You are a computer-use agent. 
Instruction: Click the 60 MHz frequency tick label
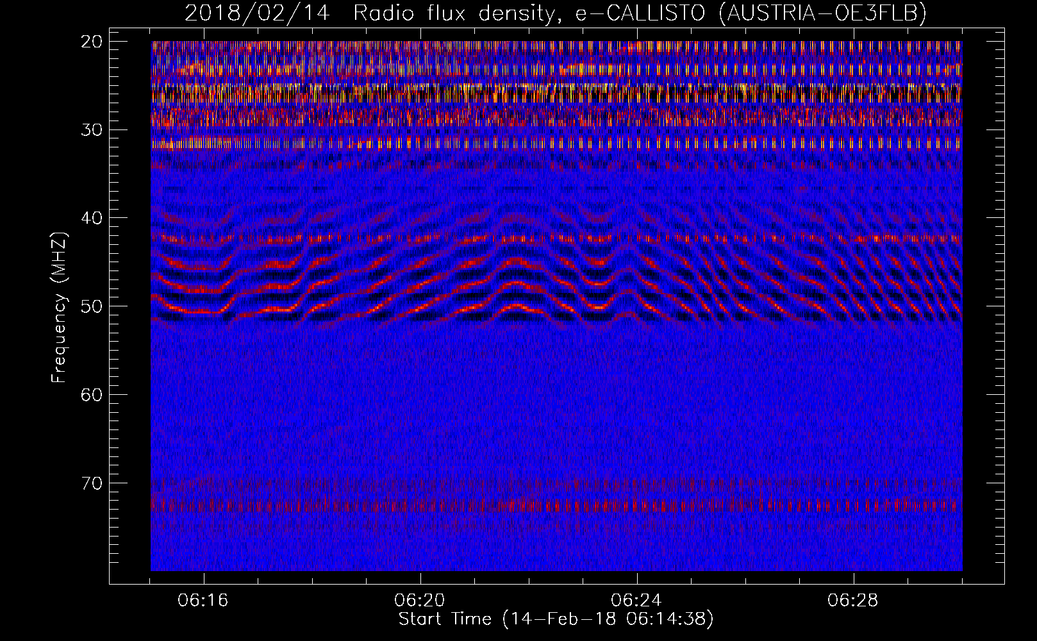point(92,395)
